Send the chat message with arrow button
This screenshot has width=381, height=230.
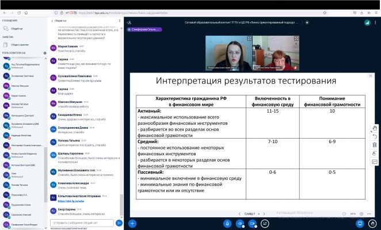click(119, 223)
